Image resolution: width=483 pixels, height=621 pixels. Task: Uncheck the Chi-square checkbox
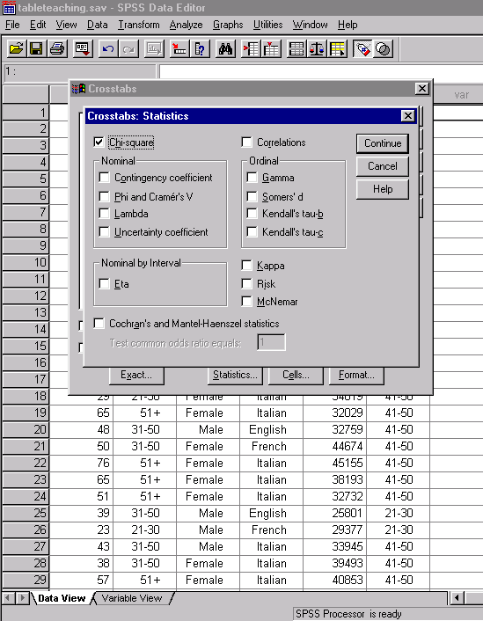pyautogui.click(x=99, y=142)
